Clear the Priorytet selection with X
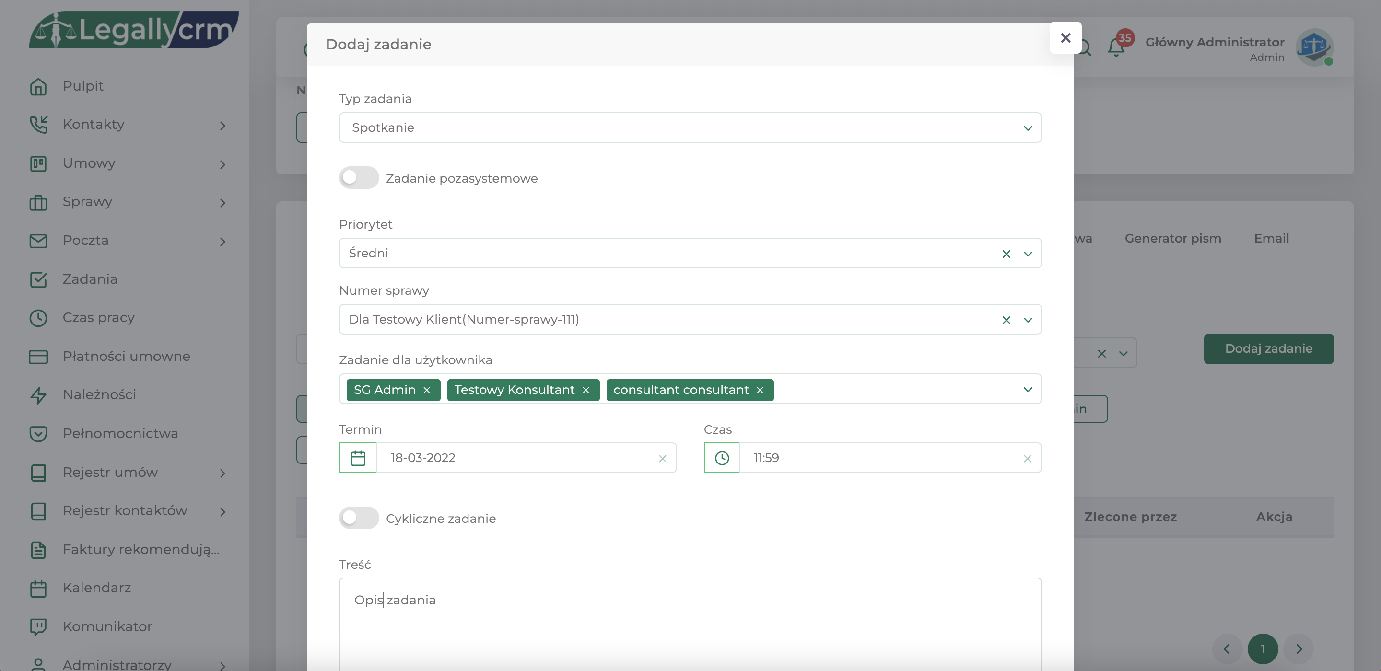1381x671 pixels. pyautogui.click(x=1006, y=254)
